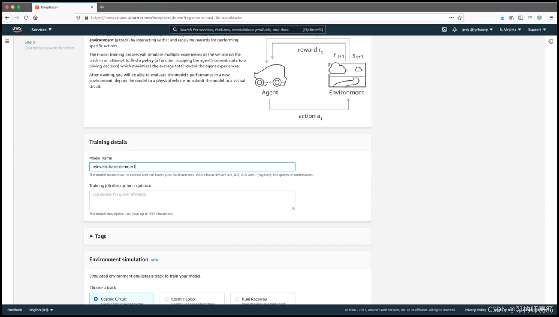Open the Firefox hamburger menu
The width and height of the screenshot is (559, 317).
[551, 17]
